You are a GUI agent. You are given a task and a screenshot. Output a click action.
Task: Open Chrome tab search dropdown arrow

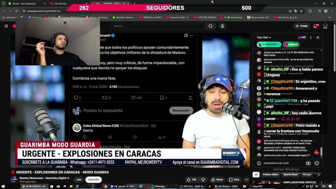pos(3,3)
